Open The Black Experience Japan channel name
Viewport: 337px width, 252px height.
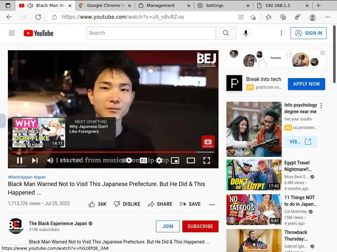click(x=58, y=223)
